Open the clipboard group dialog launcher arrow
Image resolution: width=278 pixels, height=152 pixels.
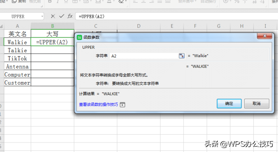tap(42, 6)
